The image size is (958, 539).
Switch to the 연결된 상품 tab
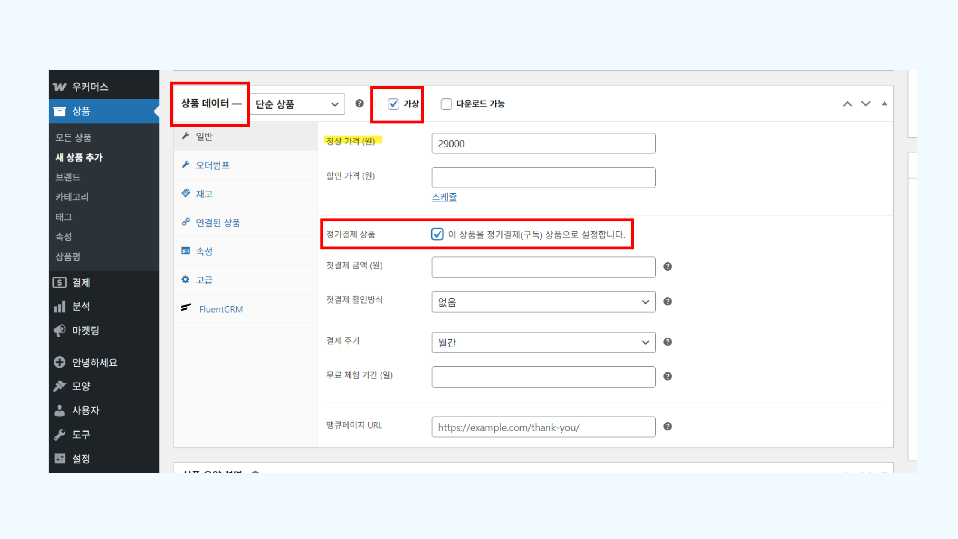(246, 222)
